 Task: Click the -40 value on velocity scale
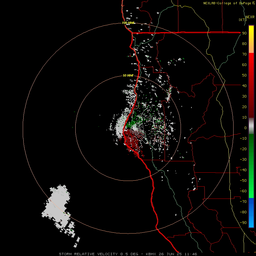click(x=243, y=170)
